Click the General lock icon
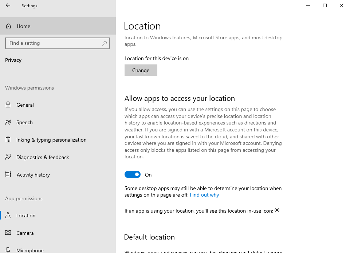 (8, 104)
